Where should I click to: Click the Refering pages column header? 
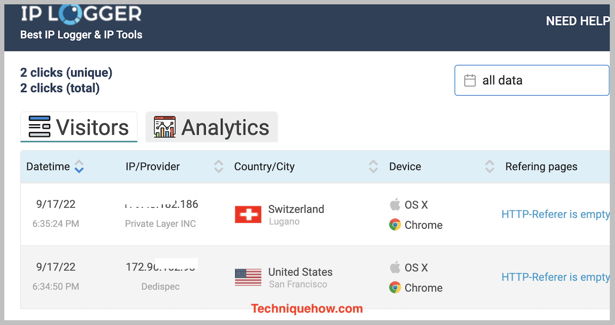[541, 167]
